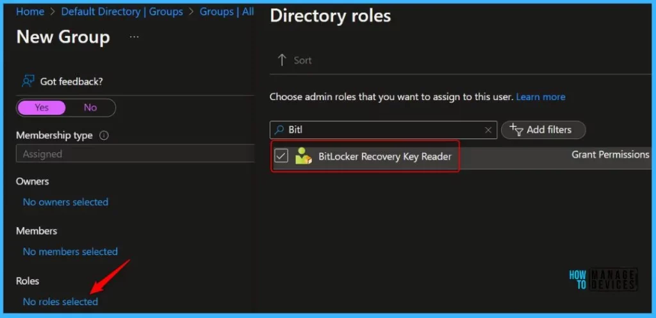Click No members selected link
The image size is (656, 318).
(x=70, y=251)
